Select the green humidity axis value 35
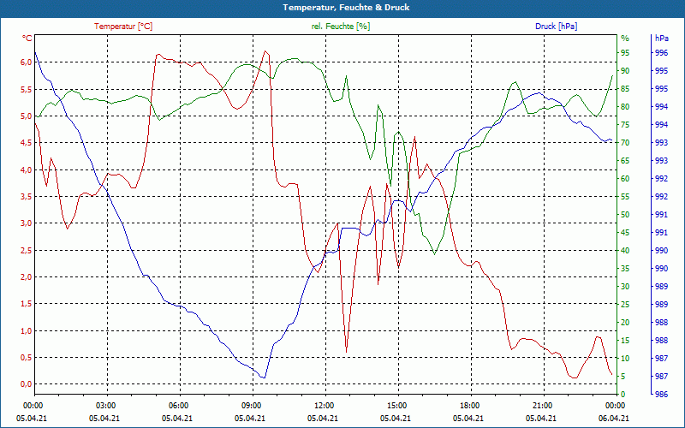The height and width of the screenshot is (428, 685). tap(625, 269)
